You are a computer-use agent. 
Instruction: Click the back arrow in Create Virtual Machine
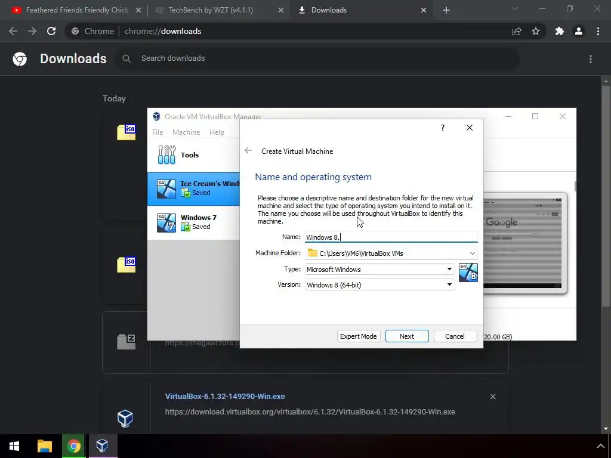point(248,151)
